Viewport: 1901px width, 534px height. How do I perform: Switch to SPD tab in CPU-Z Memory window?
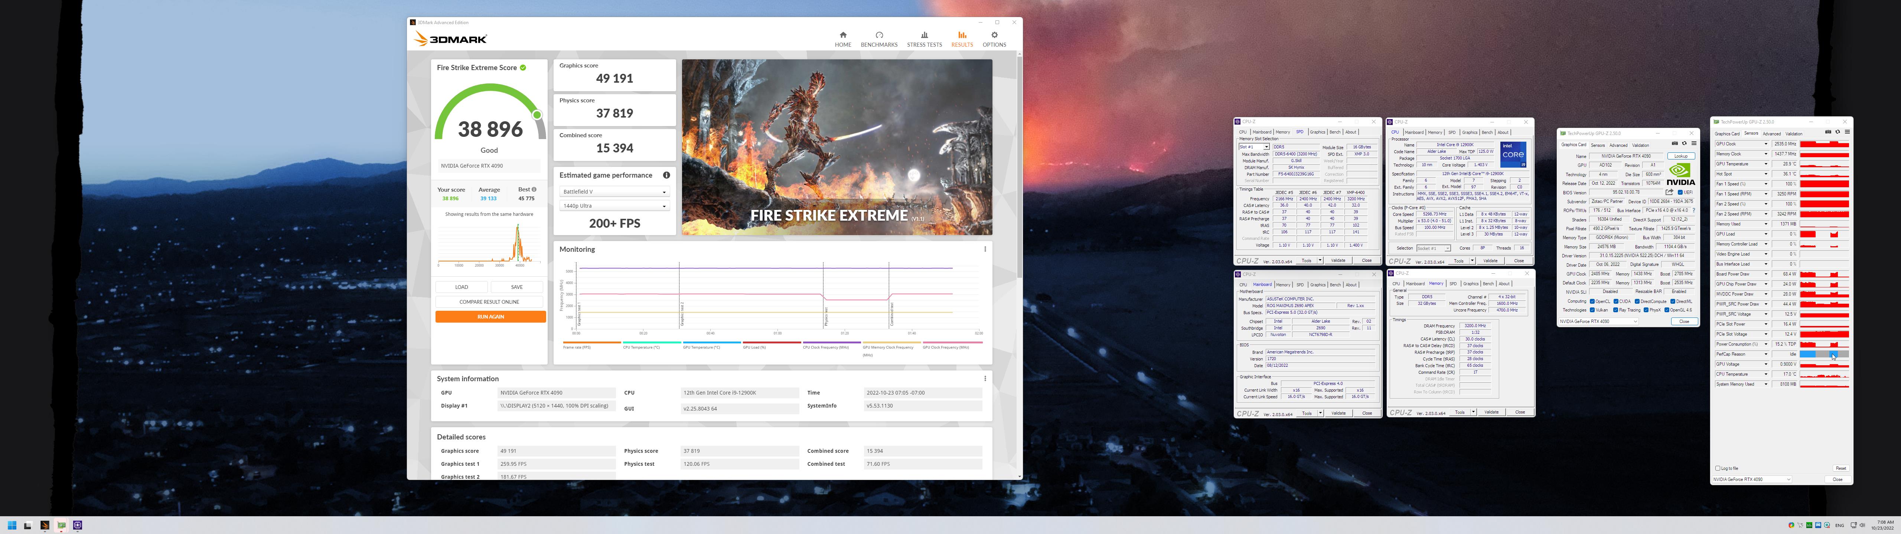[x=1453, y=284]
